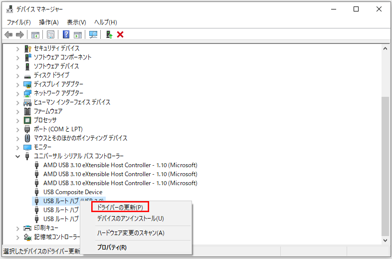Select the first AMD USB 3.10 Host Controller
Viewport: 392px width, 259px height.
tap(120, 165)
